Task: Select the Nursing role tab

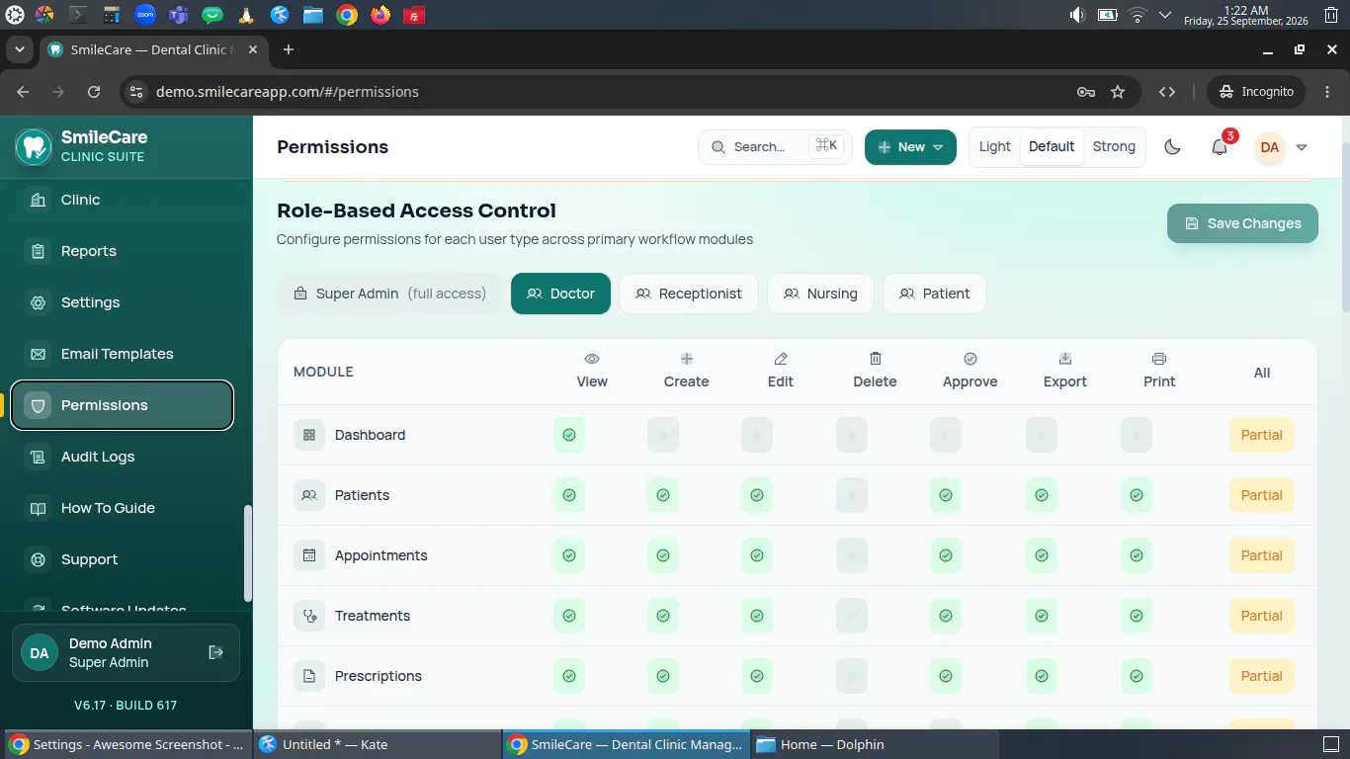Action: tap(820, 294)
